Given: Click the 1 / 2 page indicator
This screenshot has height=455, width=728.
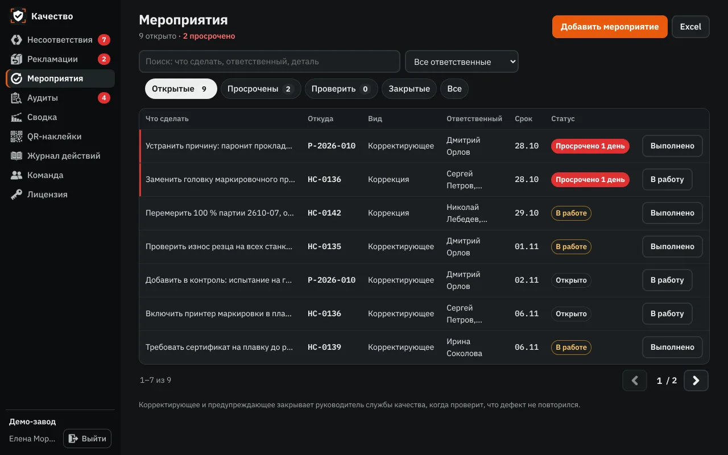Looking at the screenshot, I should pos(667,380).
